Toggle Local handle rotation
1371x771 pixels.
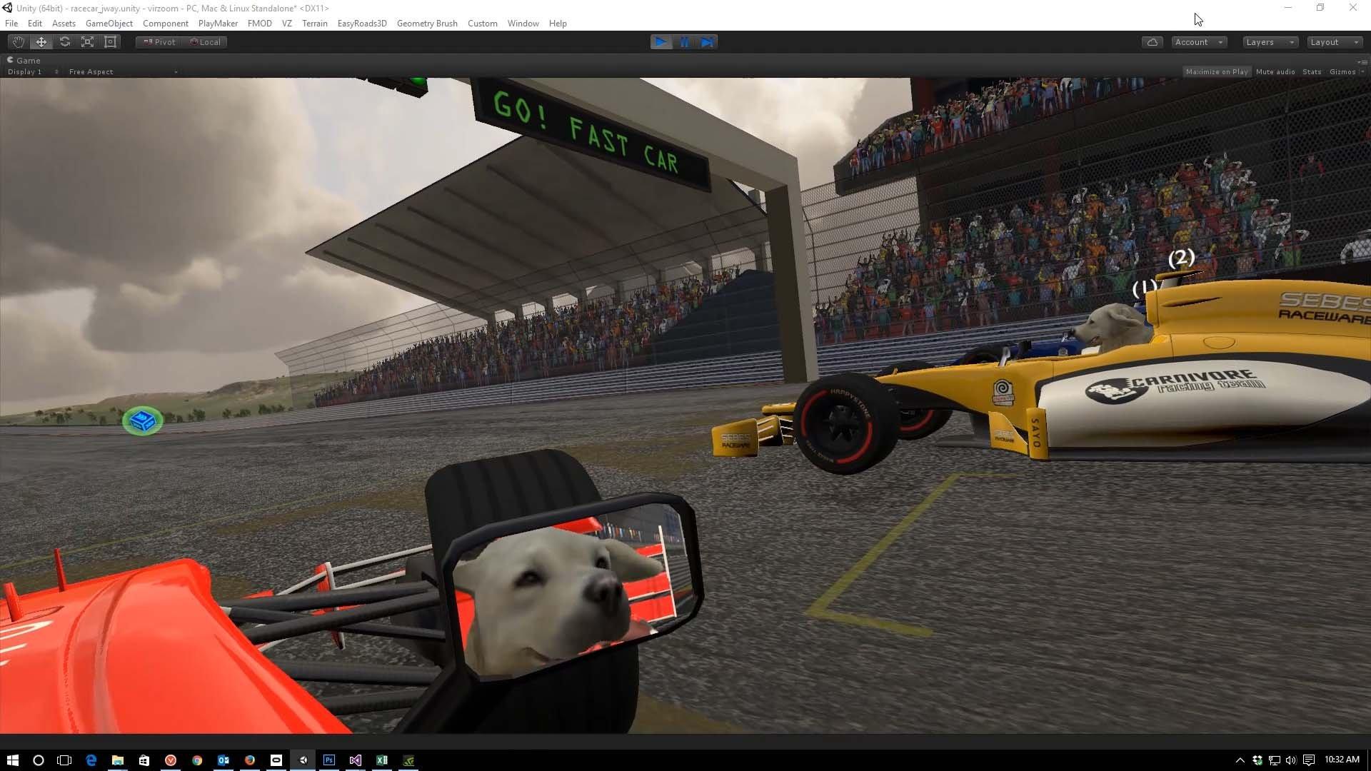tap(205, 42)
